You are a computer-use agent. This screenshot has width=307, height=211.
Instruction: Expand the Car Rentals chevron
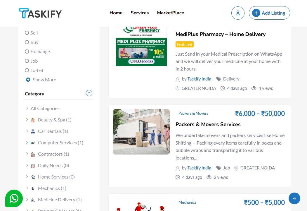[x=27, y=131]
